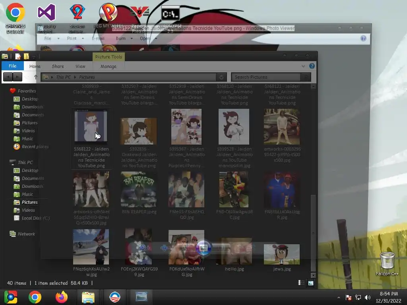The width and height of the screenshot is (407, 305).
Task: Open the Photo Viewer File menu
Action: (48, 39)
